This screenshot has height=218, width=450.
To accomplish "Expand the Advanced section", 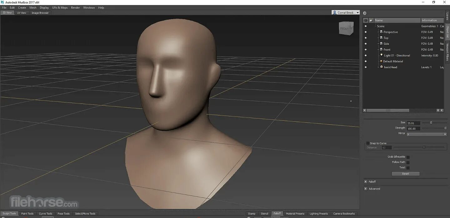I will point(366,189).
